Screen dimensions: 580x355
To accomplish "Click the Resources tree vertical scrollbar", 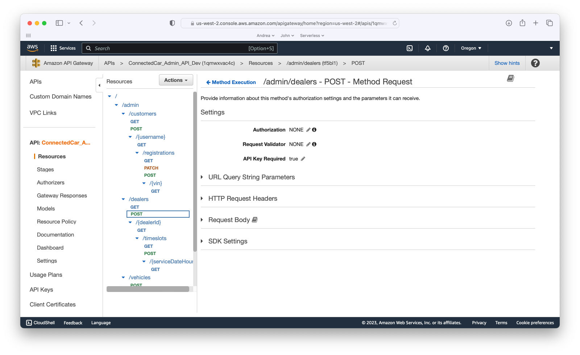I will [195, 172].
